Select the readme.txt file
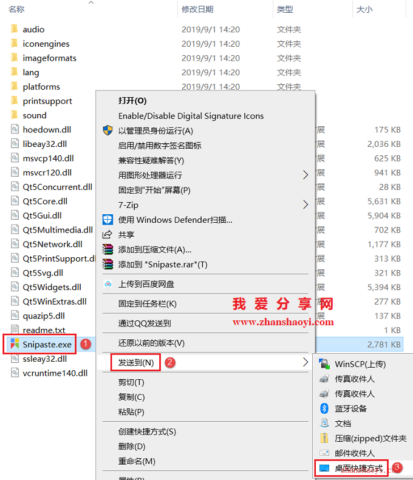Image resolution: width=413 pixels, height=480 pixels. [x=44, y=330]
